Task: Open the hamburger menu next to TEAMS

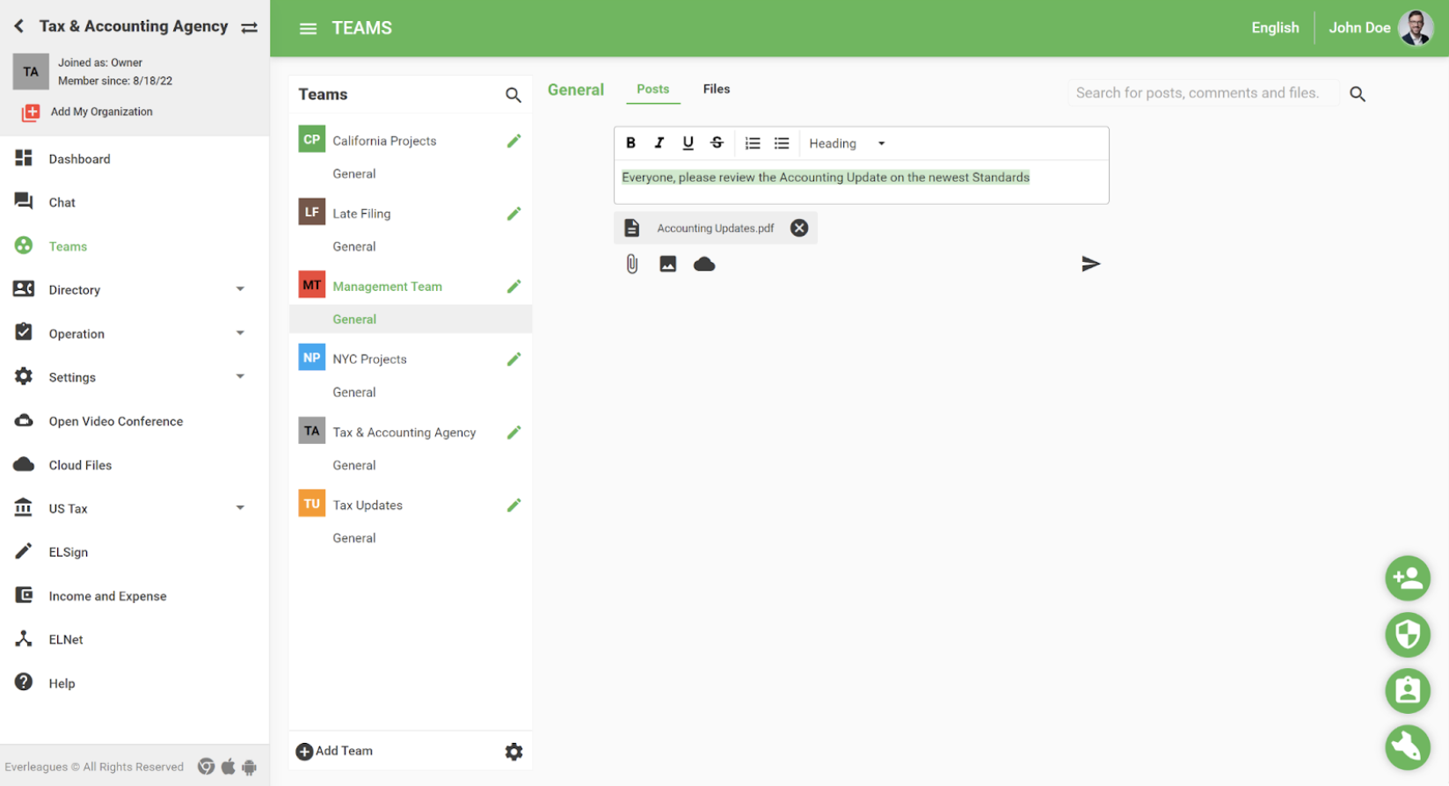Action: point(308,29)
